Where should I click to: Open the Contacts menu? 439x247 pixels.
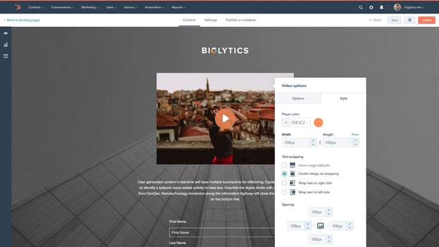(x=36, y=7)
